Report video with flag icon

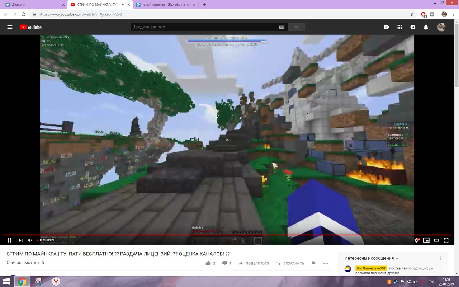(x=313, y=263)
